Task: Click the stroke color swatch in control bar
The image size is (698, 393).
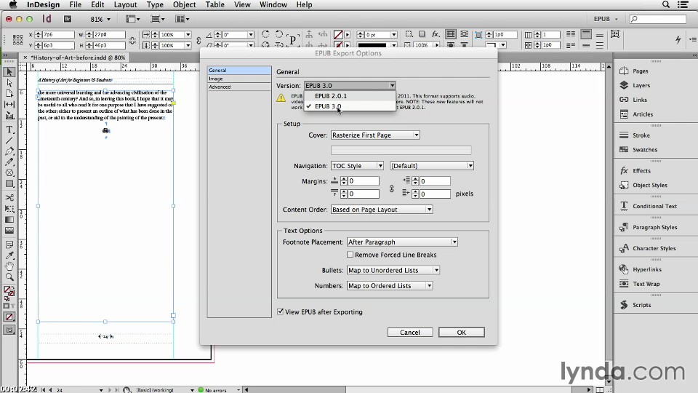Action: click(338, 45)
